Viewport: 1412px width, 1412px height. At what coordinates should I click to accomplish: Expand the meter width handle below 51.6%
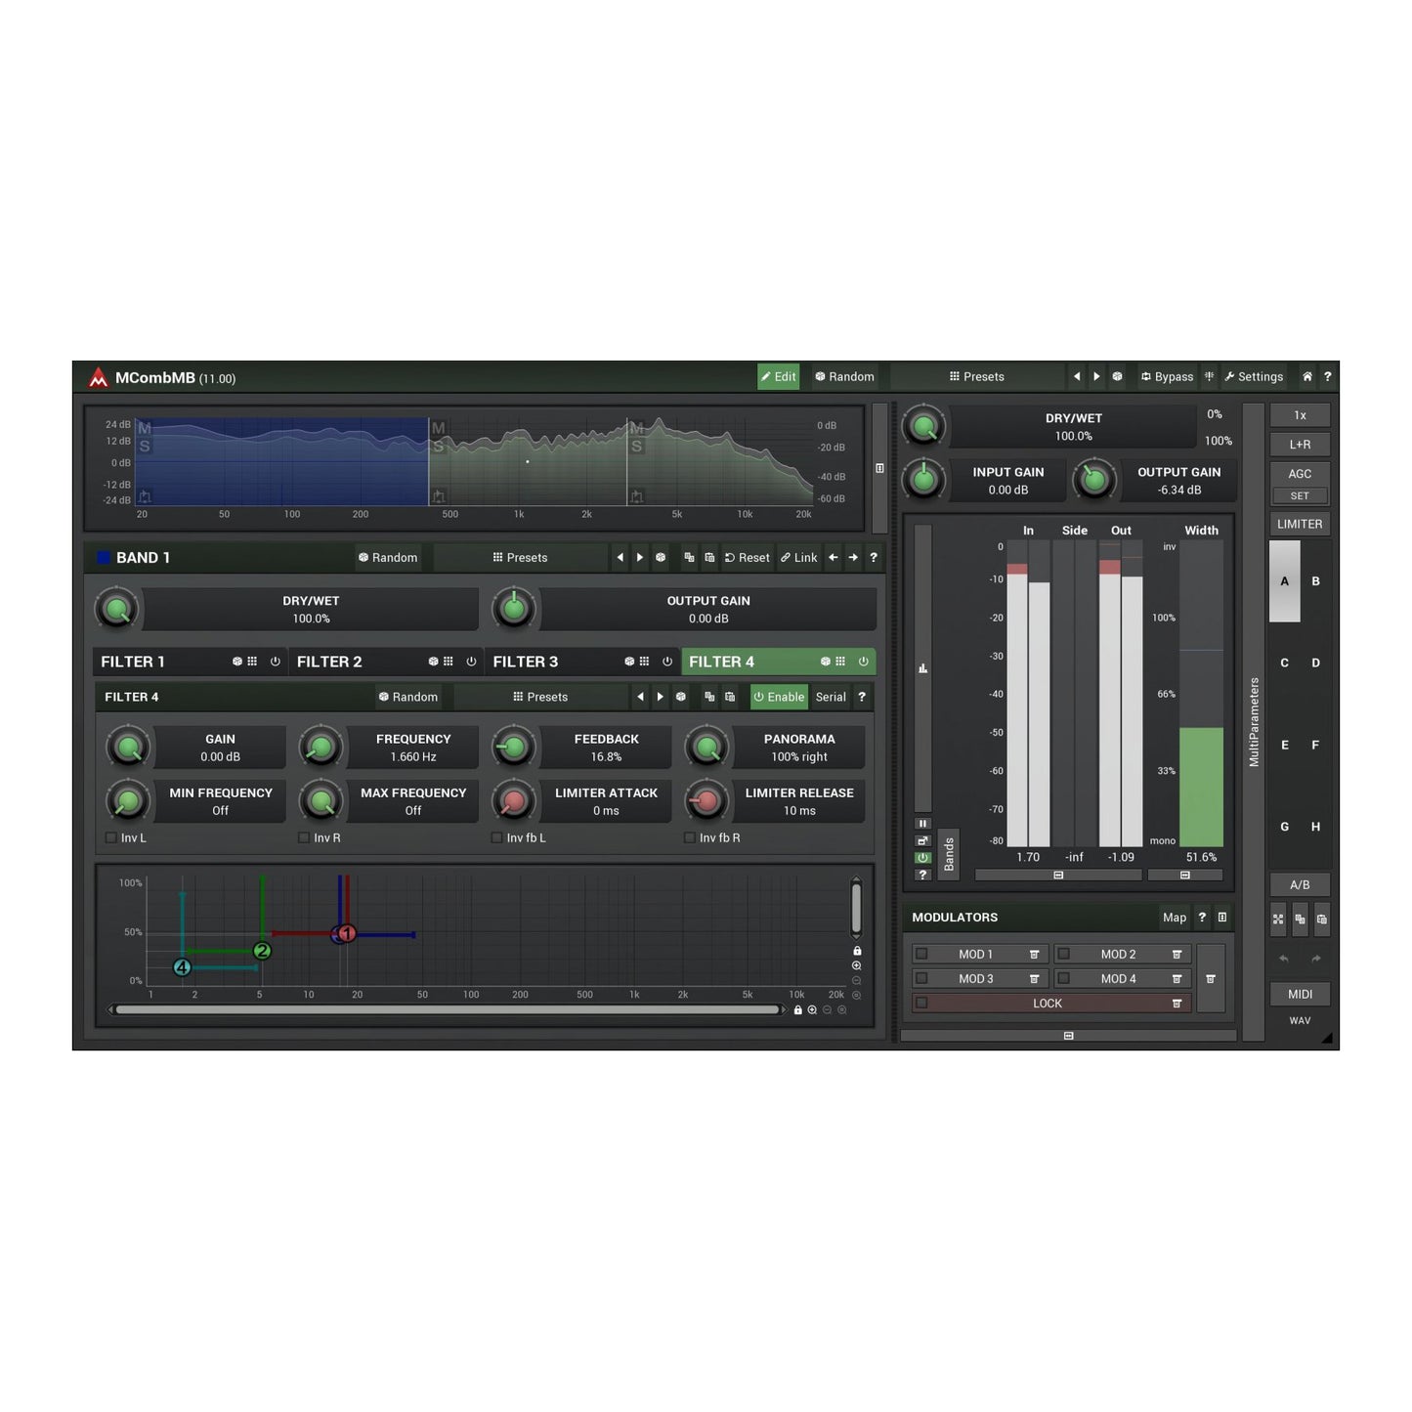pos(1184,876)
